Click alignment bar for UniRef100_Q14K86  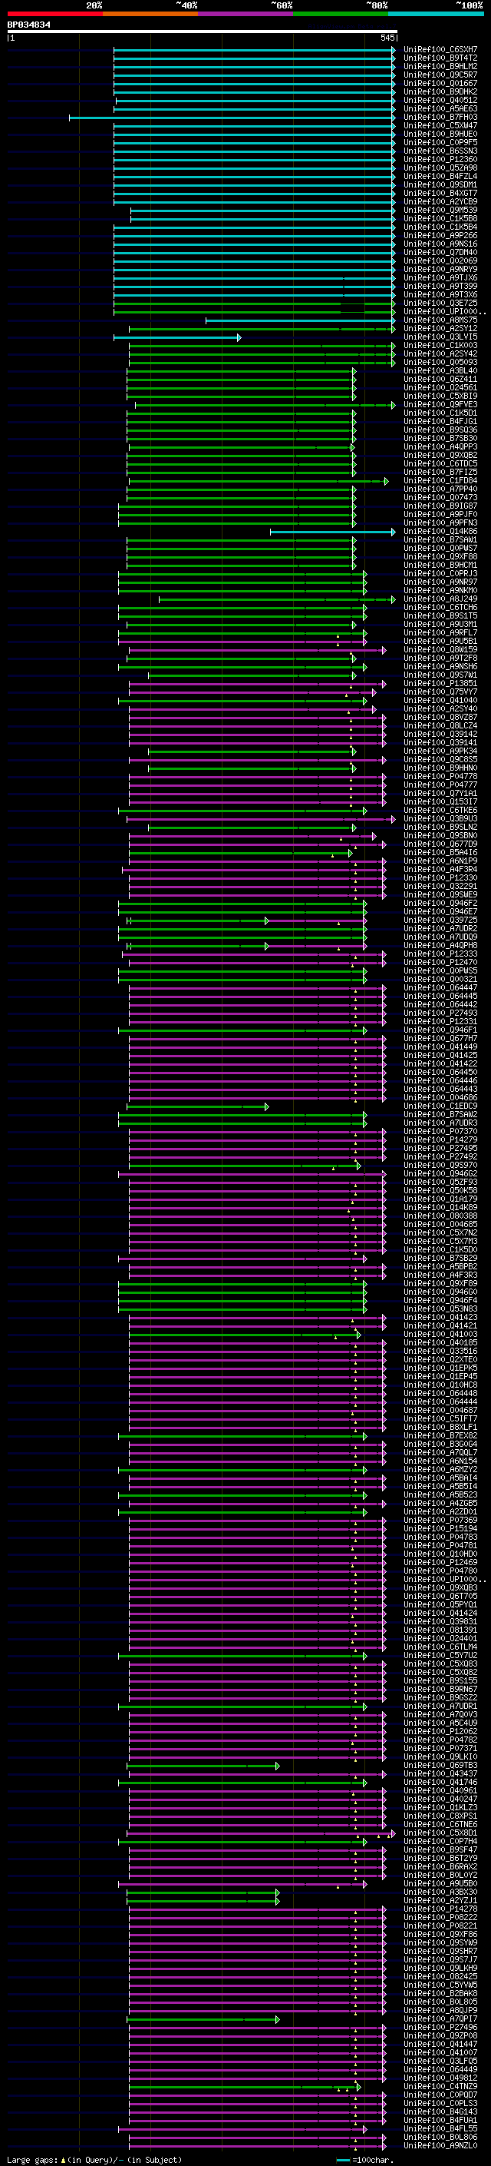(333, 532)
